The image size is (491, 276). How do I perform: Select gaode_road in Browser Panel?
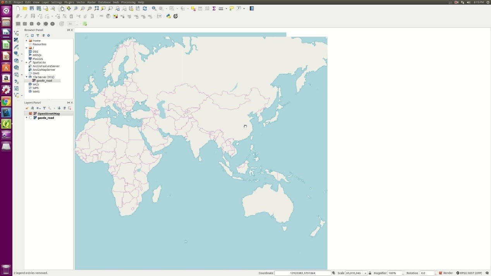(x=44, y=81)
